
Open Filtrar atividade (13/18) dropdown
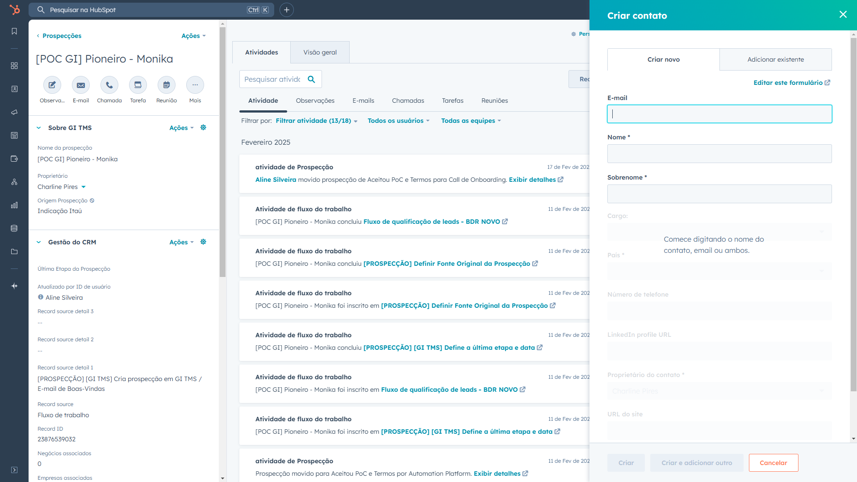click(x=316, y=121)
